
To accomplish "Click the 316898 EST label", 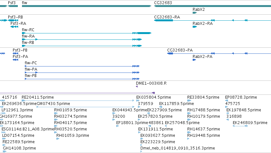I will [234, 116].
